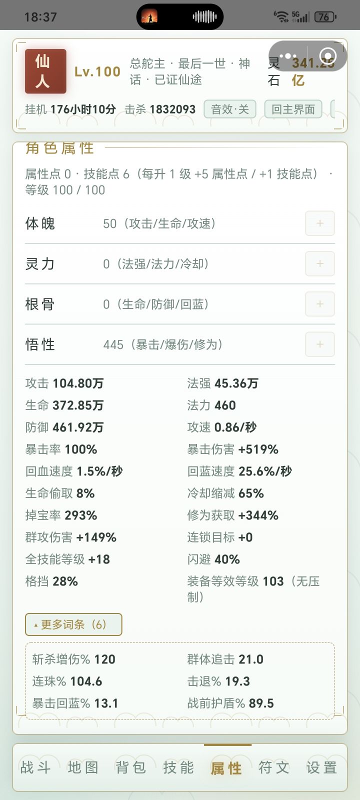Image resolution: width=360 pixels, height=800 pixels.
Task: Switch to the 地图 tab
Action: point(83,767)
